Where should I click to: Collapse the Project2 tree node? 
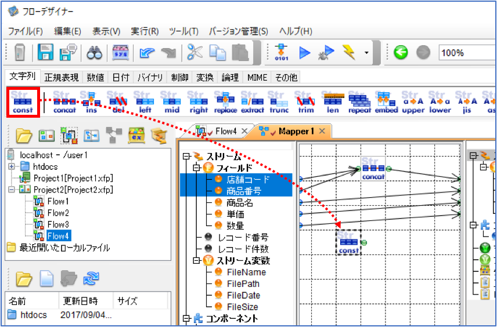(x=12, y=190)
